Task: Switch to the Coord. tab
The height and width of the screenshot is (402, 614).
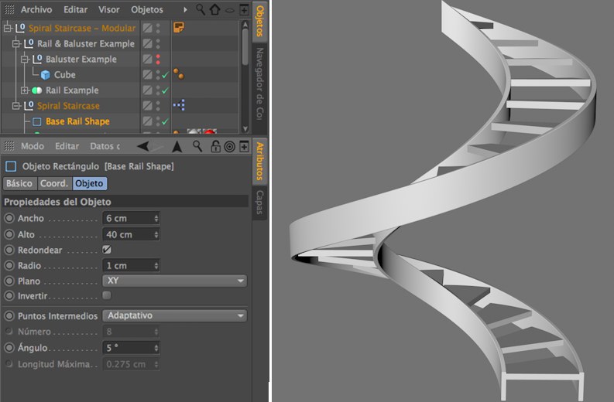Action: coord(54,183)
